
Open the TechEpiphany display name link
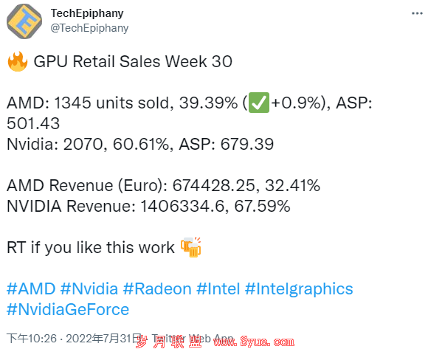pyautogui.click(x=87, y=13)
